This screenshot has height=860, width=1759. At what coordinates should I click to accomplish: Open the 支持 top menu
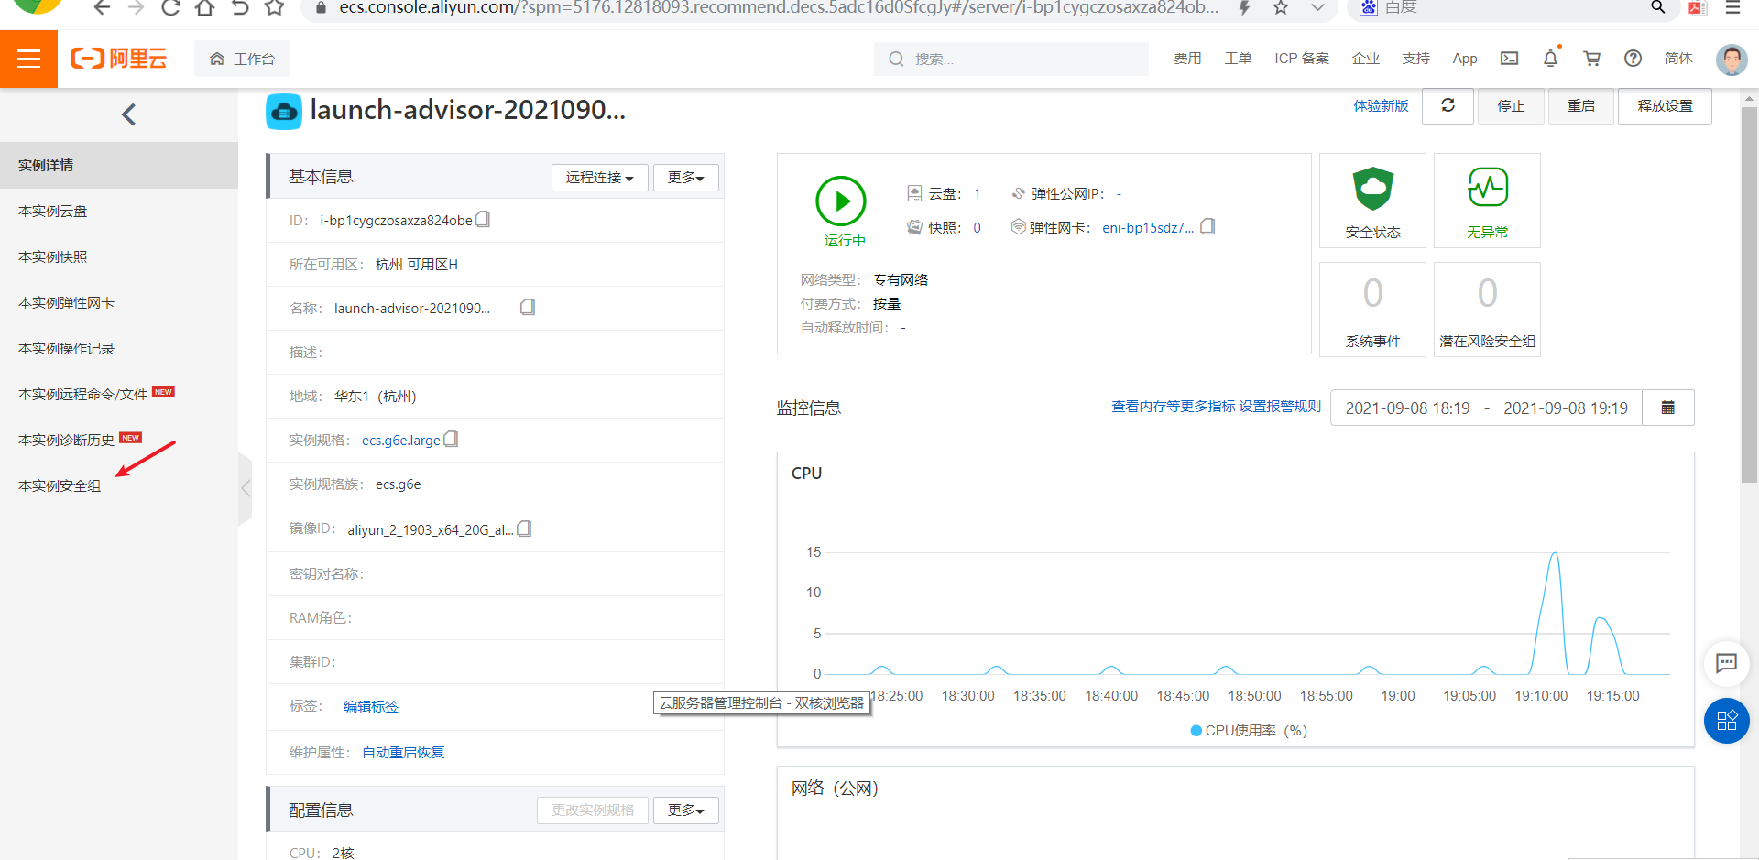click(x=1415, y=59)
